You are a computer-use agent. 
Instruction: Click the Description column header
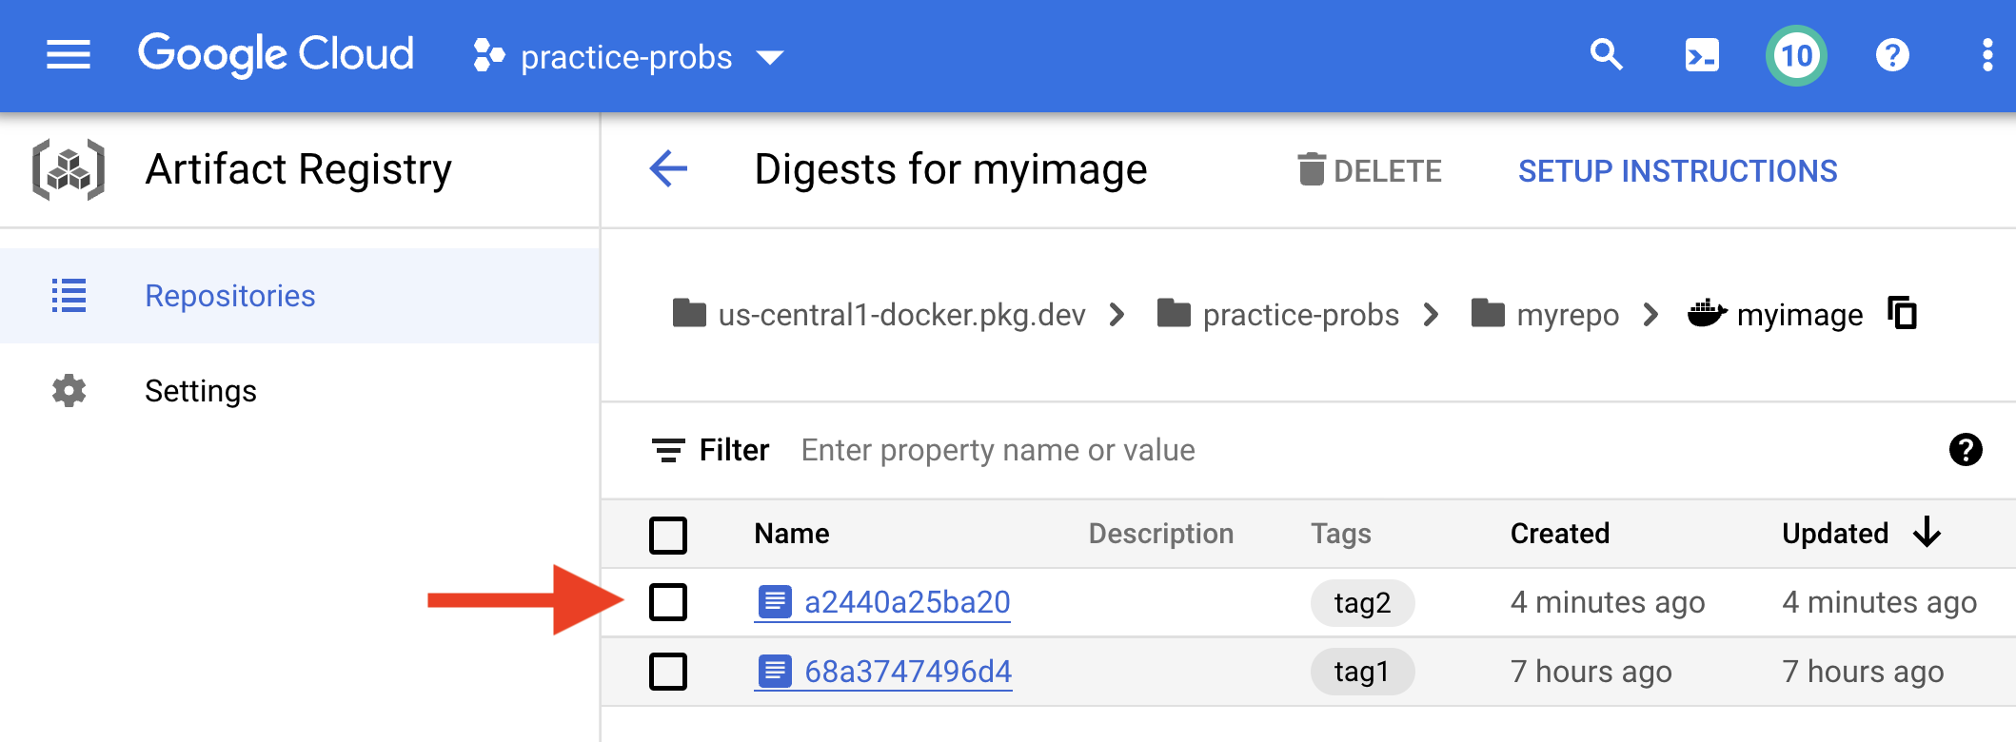tap(1160, 534)
